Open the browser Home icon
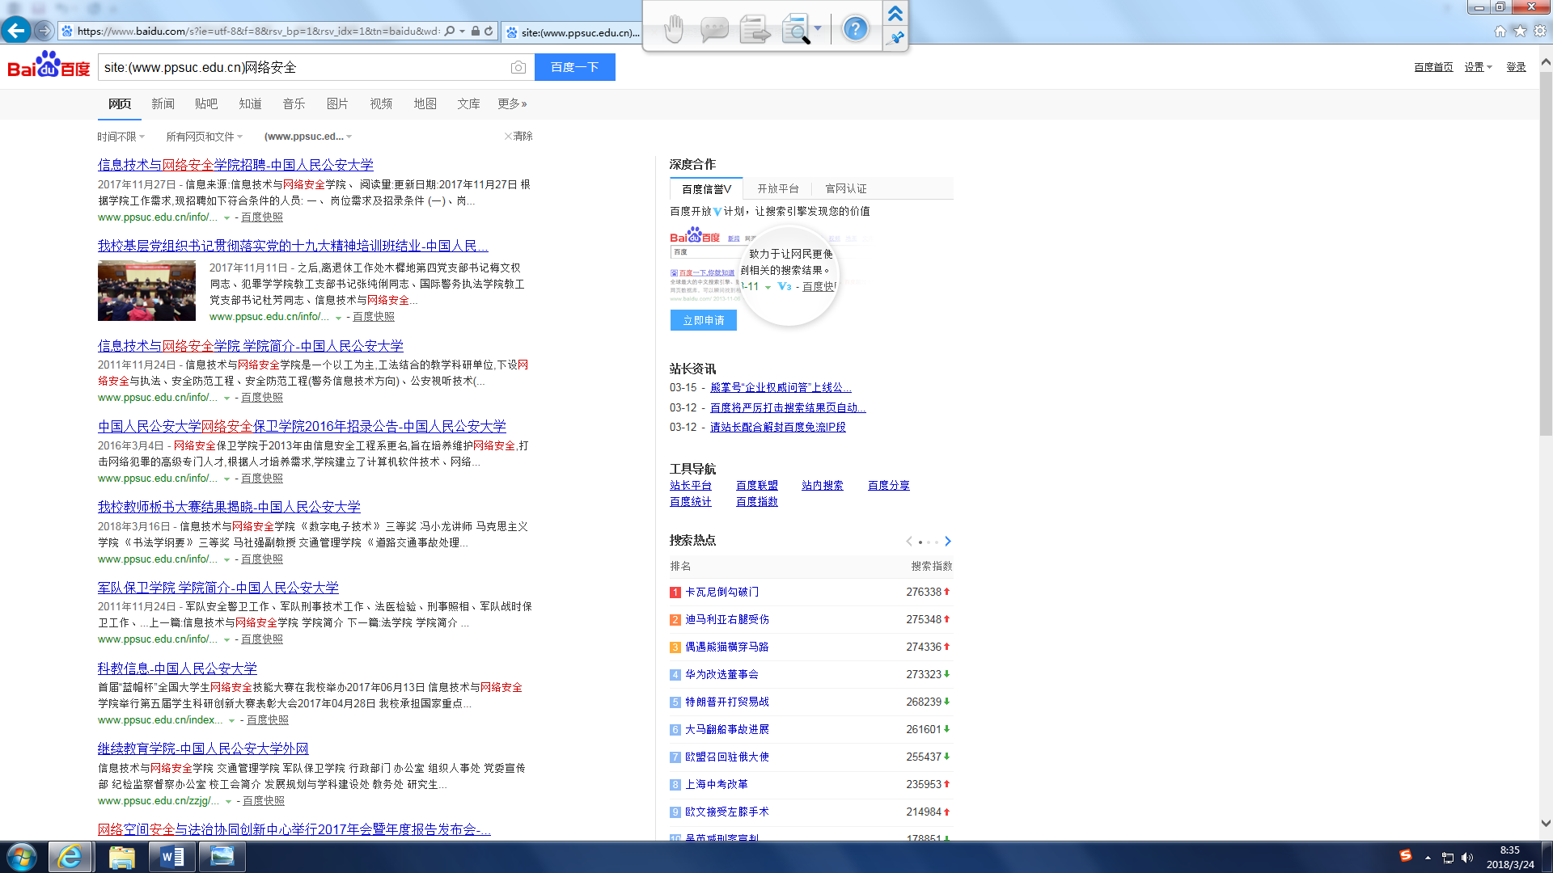Viewport: 1553px width, 873px height. 1500,31
